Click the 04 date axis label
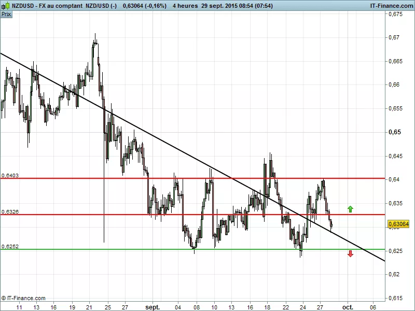This screenshot has width=415, height=311. coord(178,307)
